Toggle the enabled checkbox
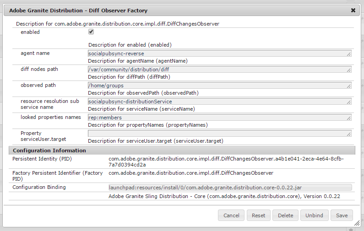Image resolution: width=364 pixels, height=231 pixels. 91,32
